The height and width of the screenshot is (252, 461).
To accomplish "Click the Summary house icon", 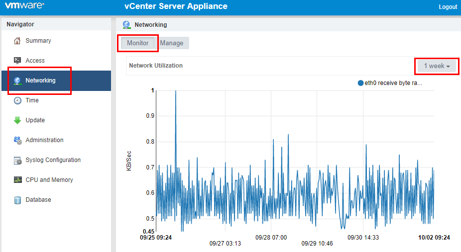I will [17, 41].
